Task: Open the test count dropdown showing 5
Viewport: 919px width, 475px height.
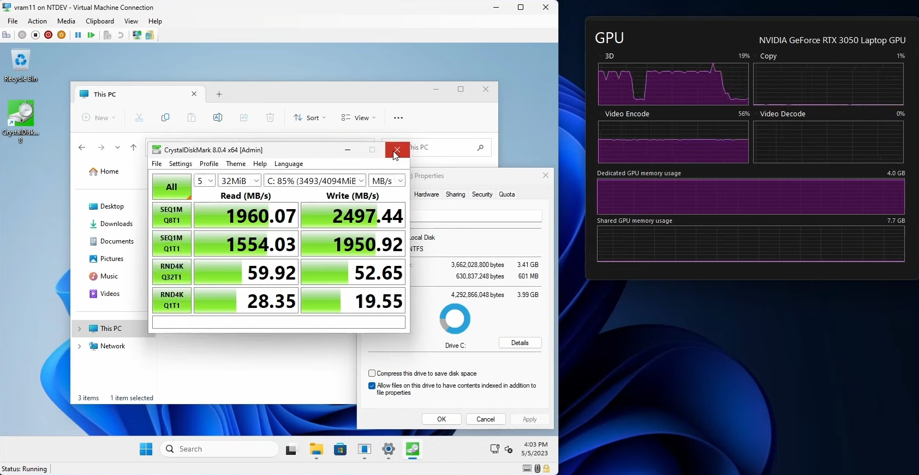Action: pyautogui.click(x=205, y=181)
